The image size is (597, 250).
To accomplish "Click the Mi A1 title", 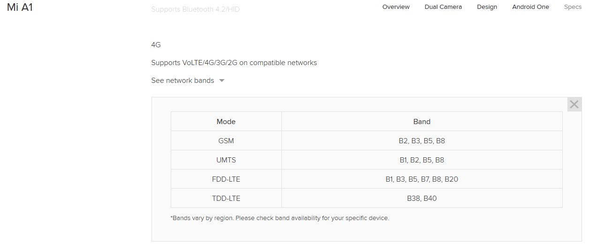I will tap(20, 7).
